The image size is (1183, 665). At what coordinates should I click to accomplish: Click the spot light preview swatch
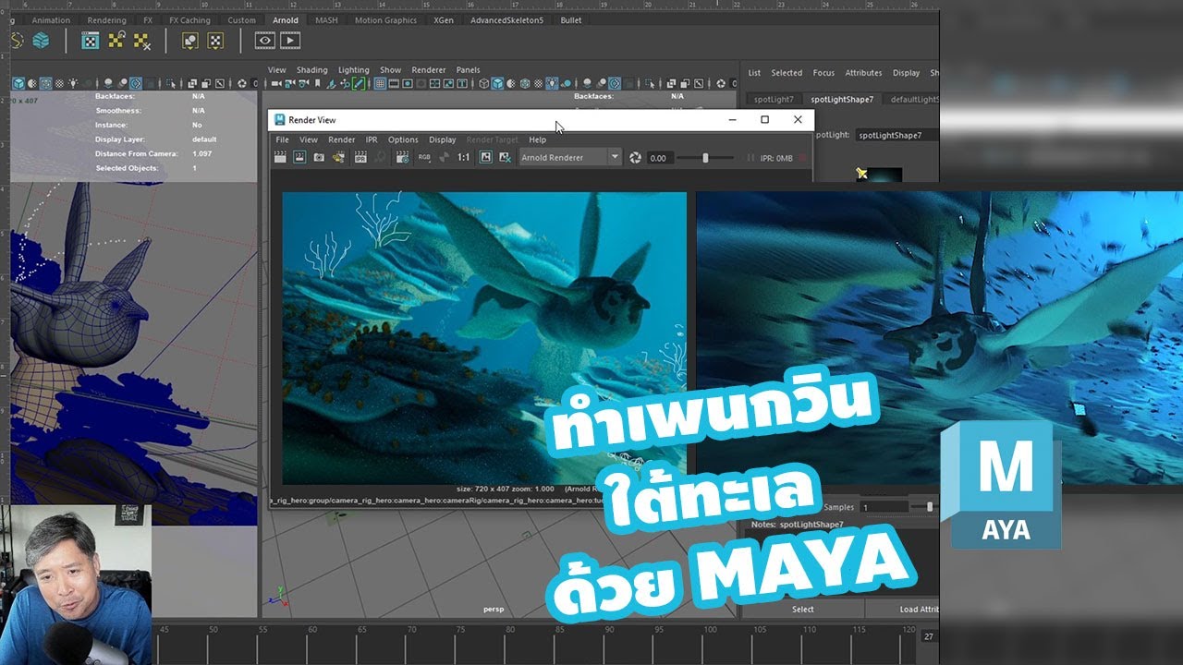pyautogui.click(x=878, y=175)
